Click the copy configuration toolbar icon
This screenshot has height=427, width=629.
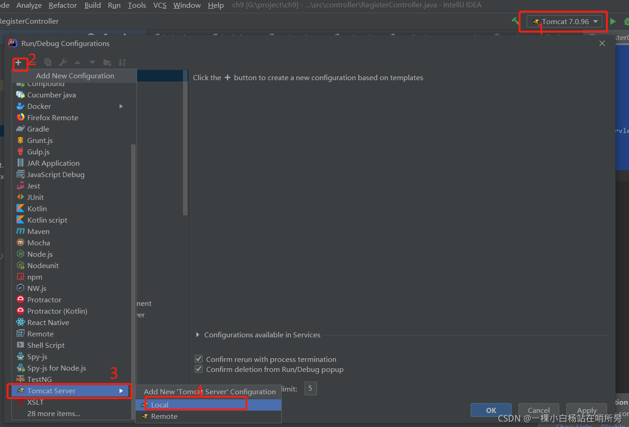click(48, 62)
